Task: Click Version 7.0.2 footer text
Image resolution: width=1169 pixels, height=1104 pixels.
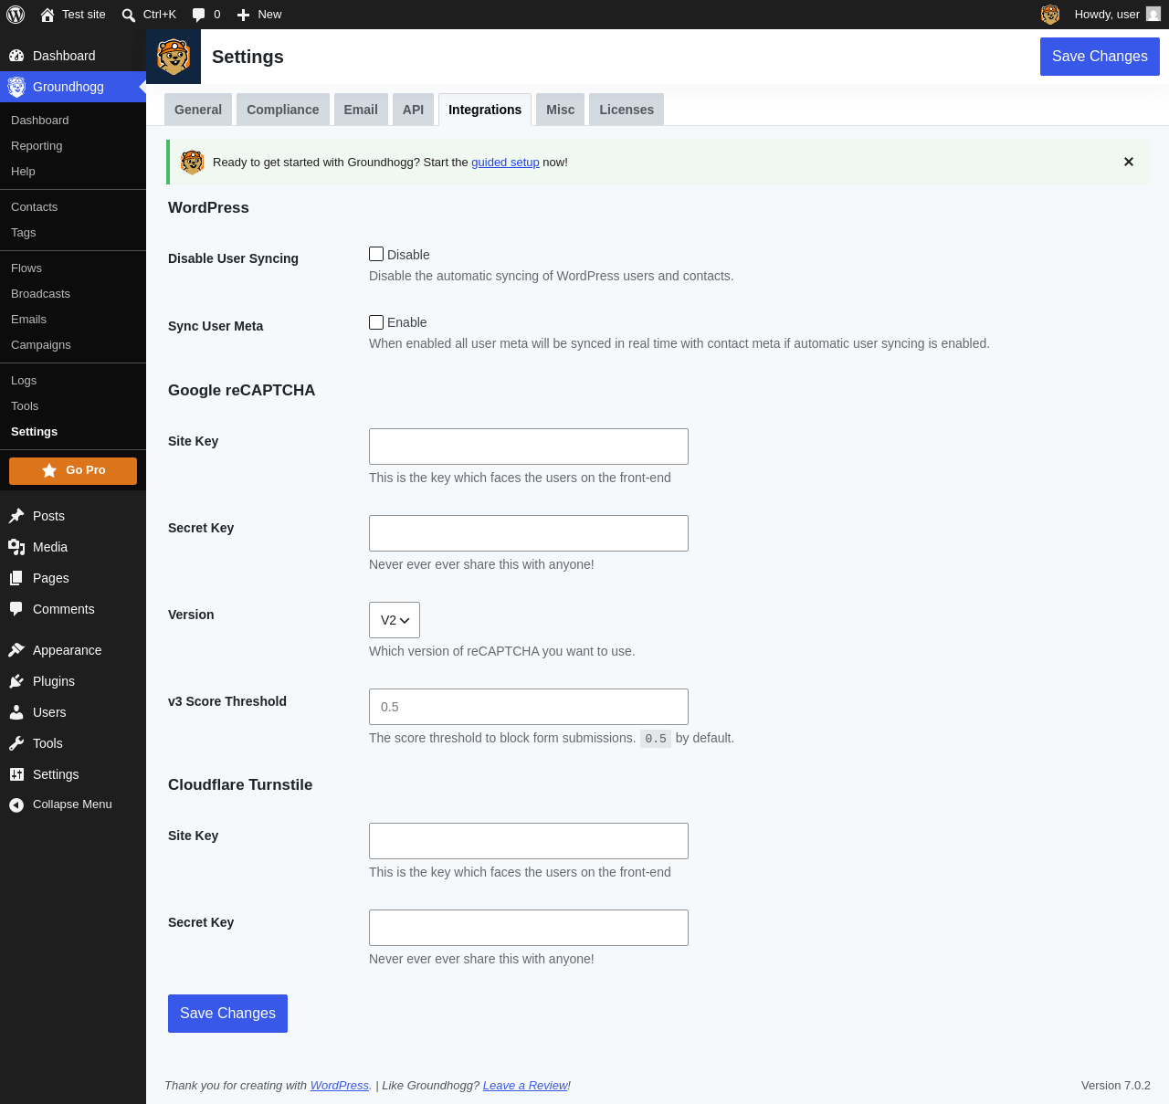Action: point(1116,1086)
